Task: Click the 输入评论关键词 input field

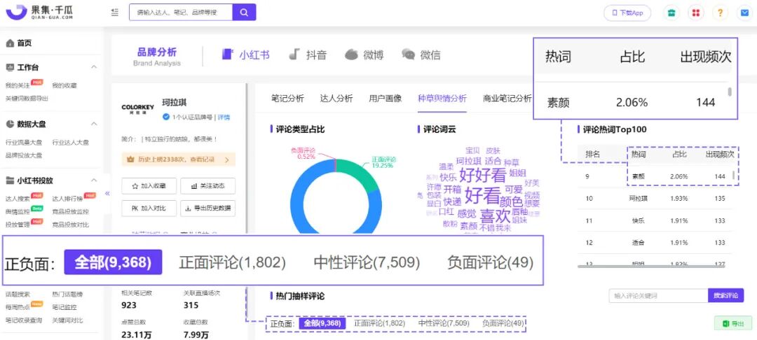Action: click(x=658, y=296)
